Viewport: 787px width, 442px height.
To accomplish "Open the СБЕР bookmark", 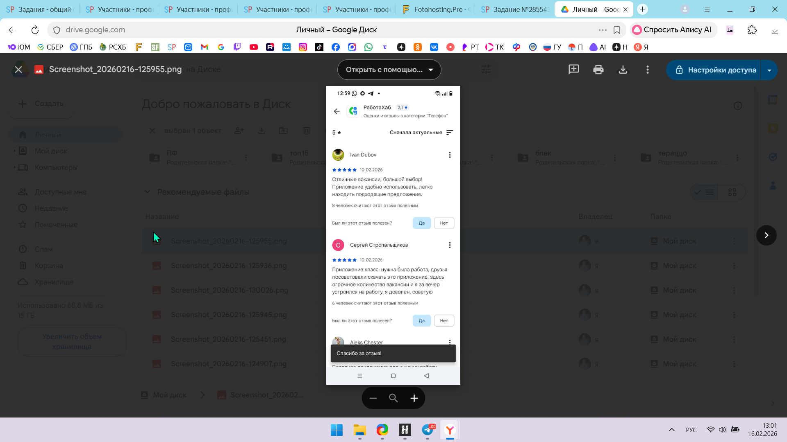I will (50, 47).
